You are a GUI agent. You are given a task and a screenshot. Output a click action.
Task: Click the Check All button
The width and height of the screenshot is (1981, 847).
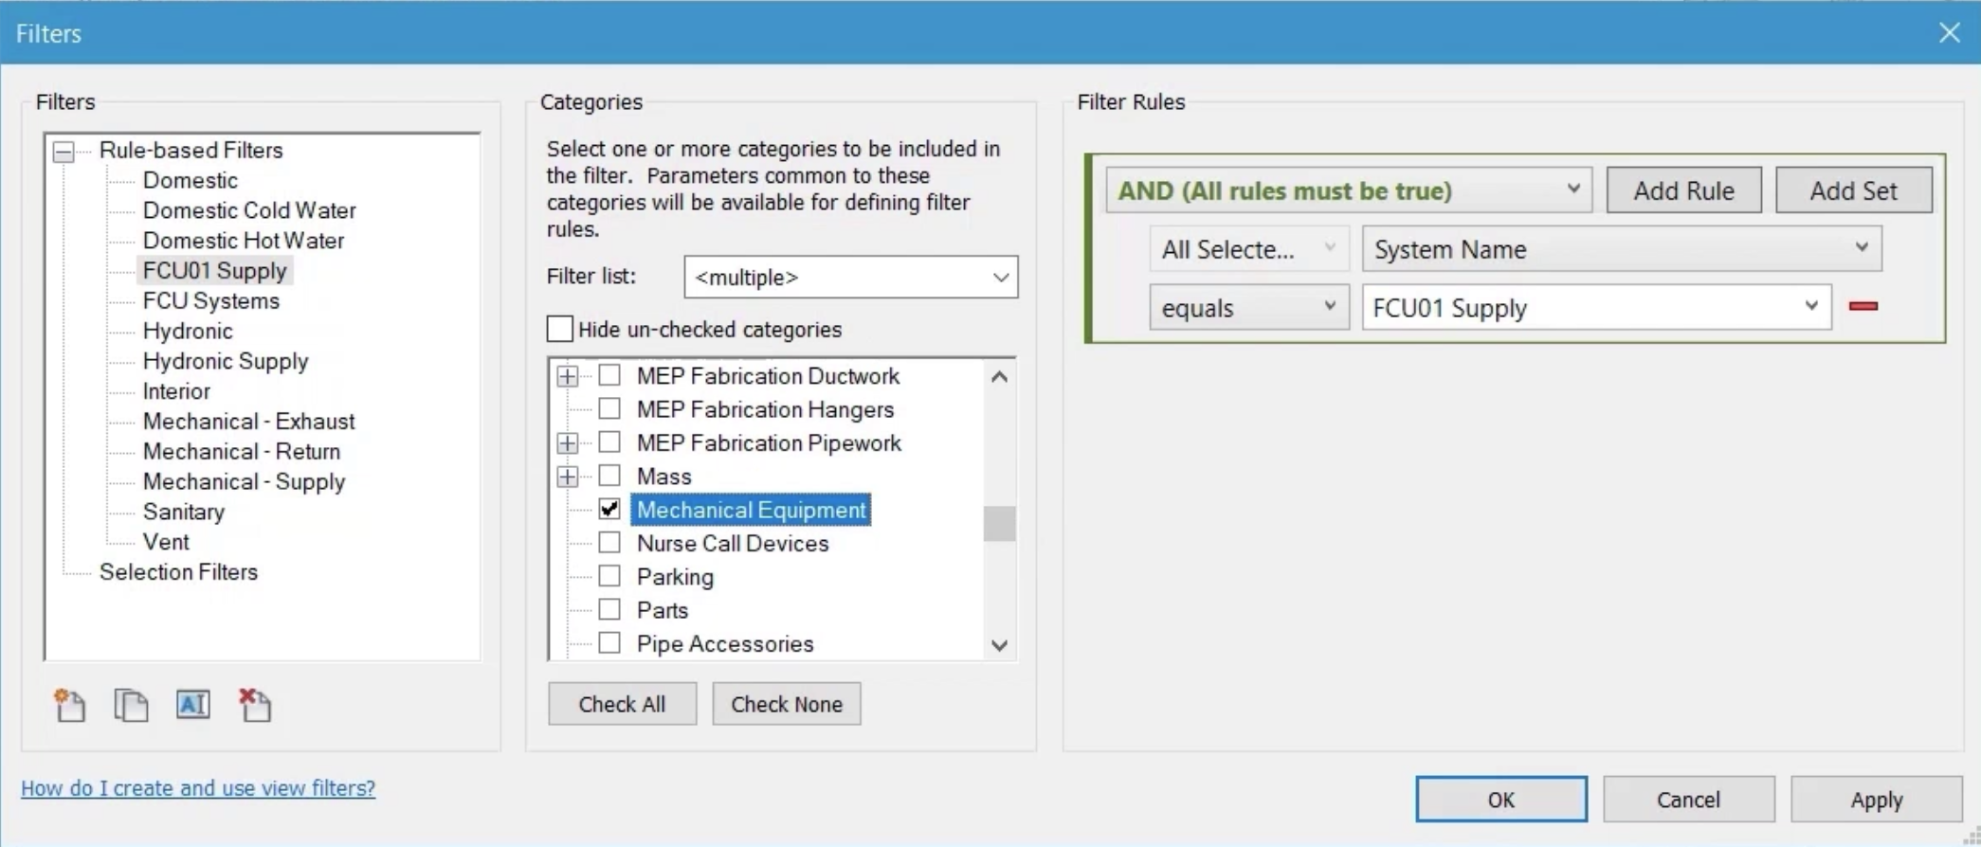[x=622, y=704]
